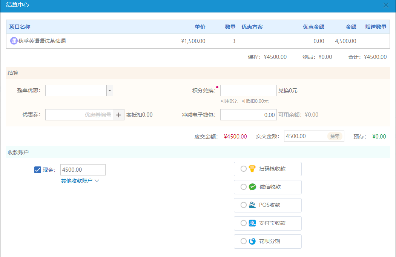
Task: Choose the 花呗分期 radio option
Action: point(243,242)
